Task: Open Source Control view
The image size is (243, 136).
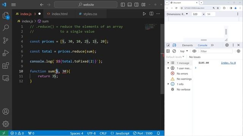Action: pyautogui.click(x=6, y=40)
